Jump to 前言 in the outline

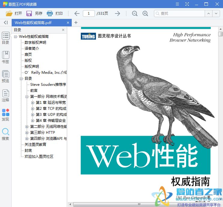point(34,90)
